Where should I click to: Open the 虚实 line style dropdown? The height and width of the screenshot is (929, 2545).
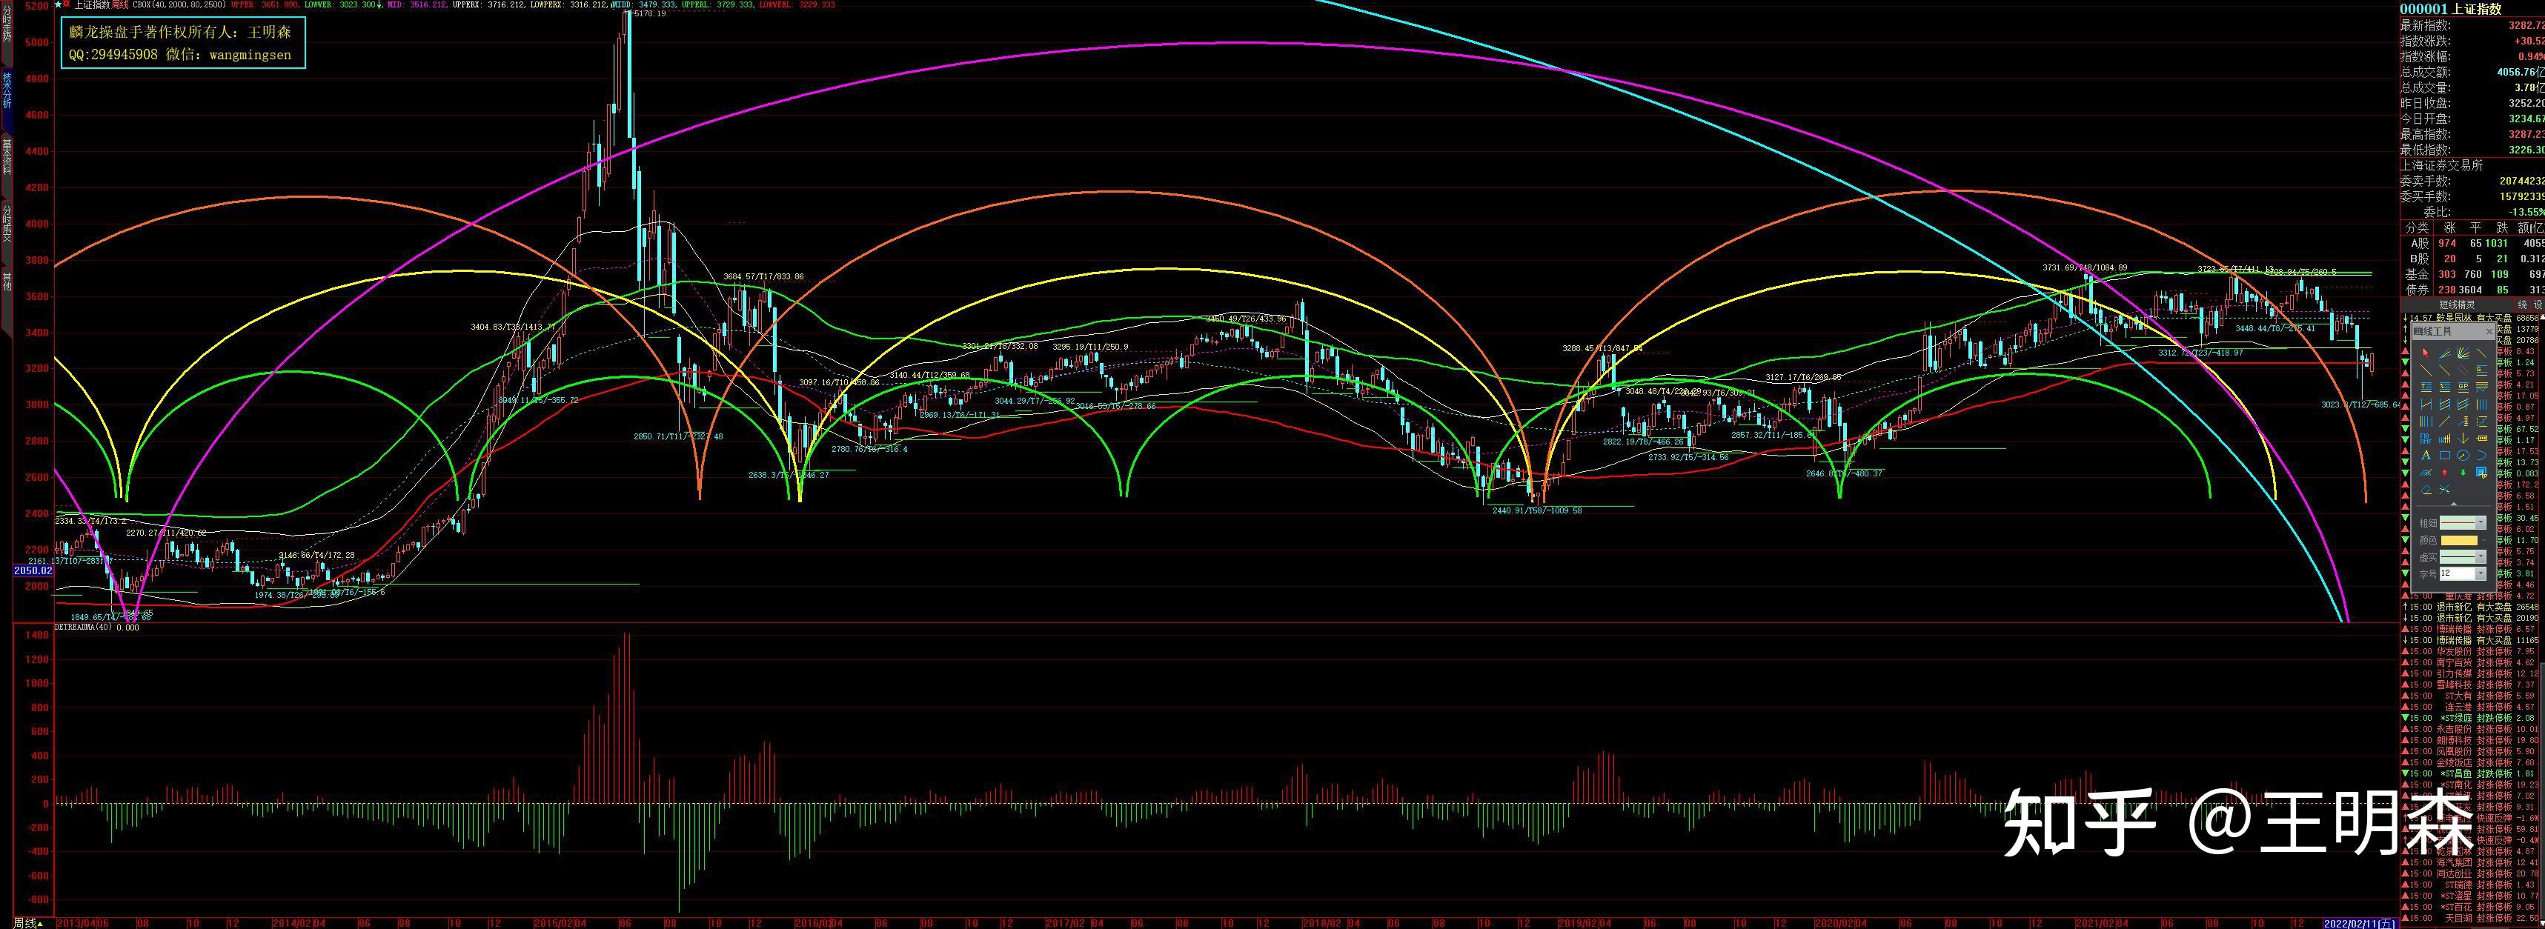pyautogui.click(x=2481, y=558)
